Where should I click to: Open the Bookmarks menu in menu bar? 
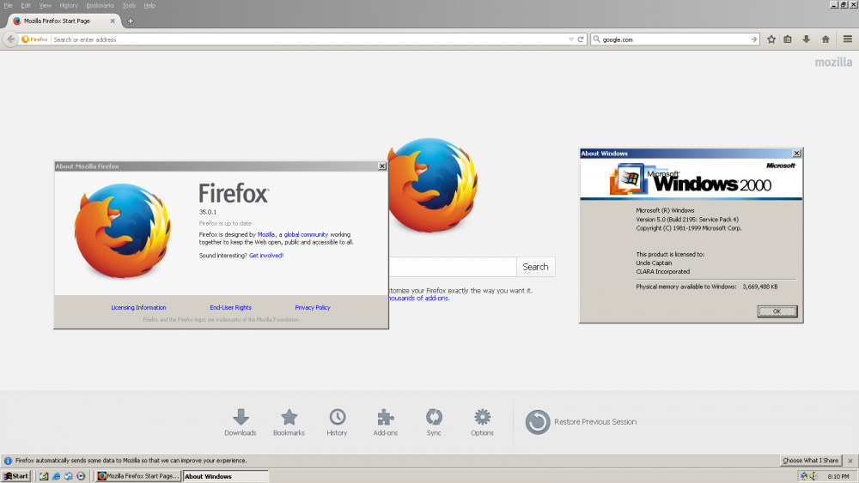[x=100, y=5]
